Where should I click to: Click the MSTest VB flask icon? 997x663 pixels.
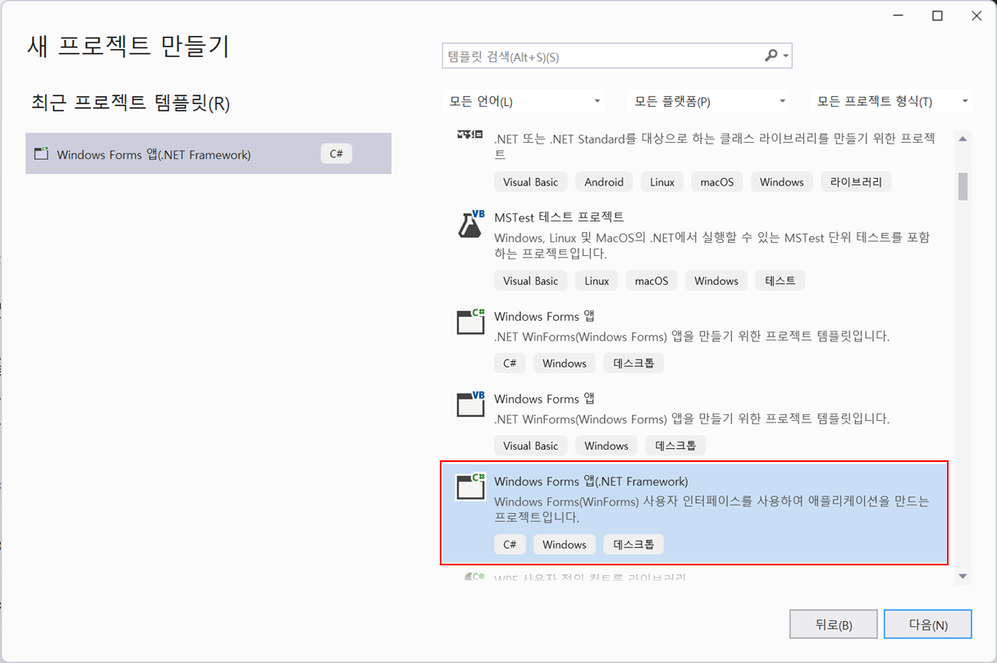(470, 224)
